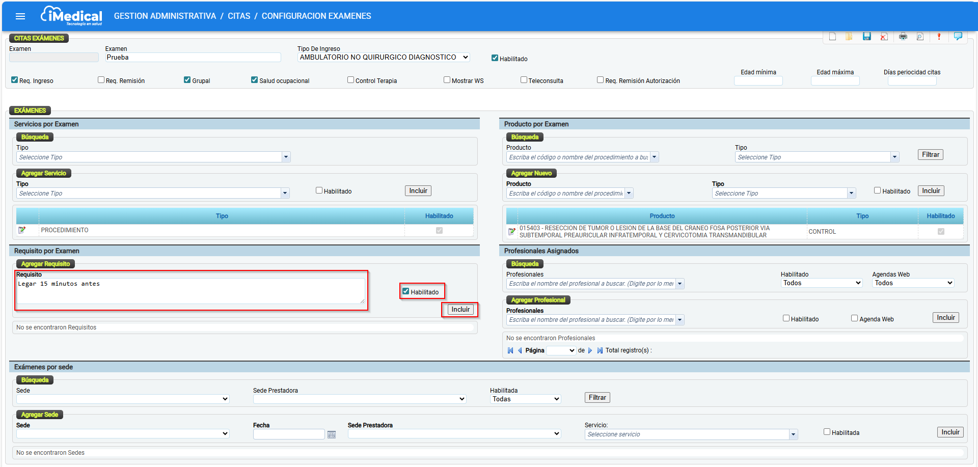Click Filtrar in Producto por Examen
The height and width of the screenshot is (467, 978).
pyautogui.click(x=930, y=155)
